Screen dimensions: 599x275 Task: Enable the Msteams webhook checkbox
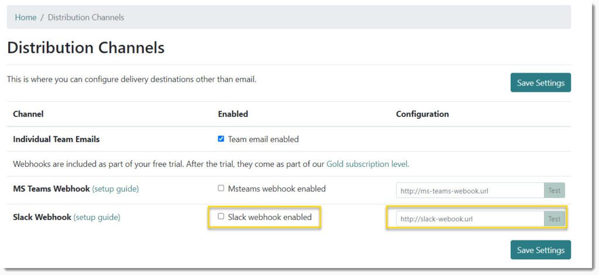(x=221, y=188)
